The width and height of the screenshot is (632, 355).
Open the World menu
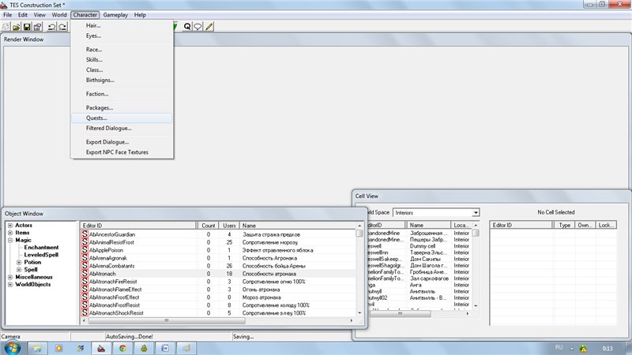click(x=58, y=15)
